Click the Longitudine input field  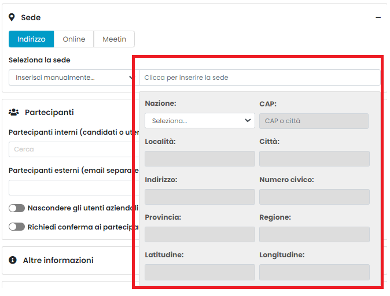tap(314, 272)
